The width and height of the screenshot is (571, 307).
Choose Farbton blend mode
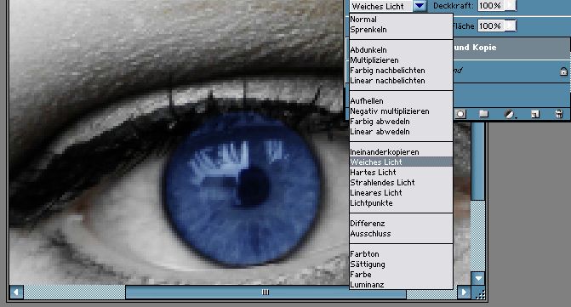(x=401, y=253)
